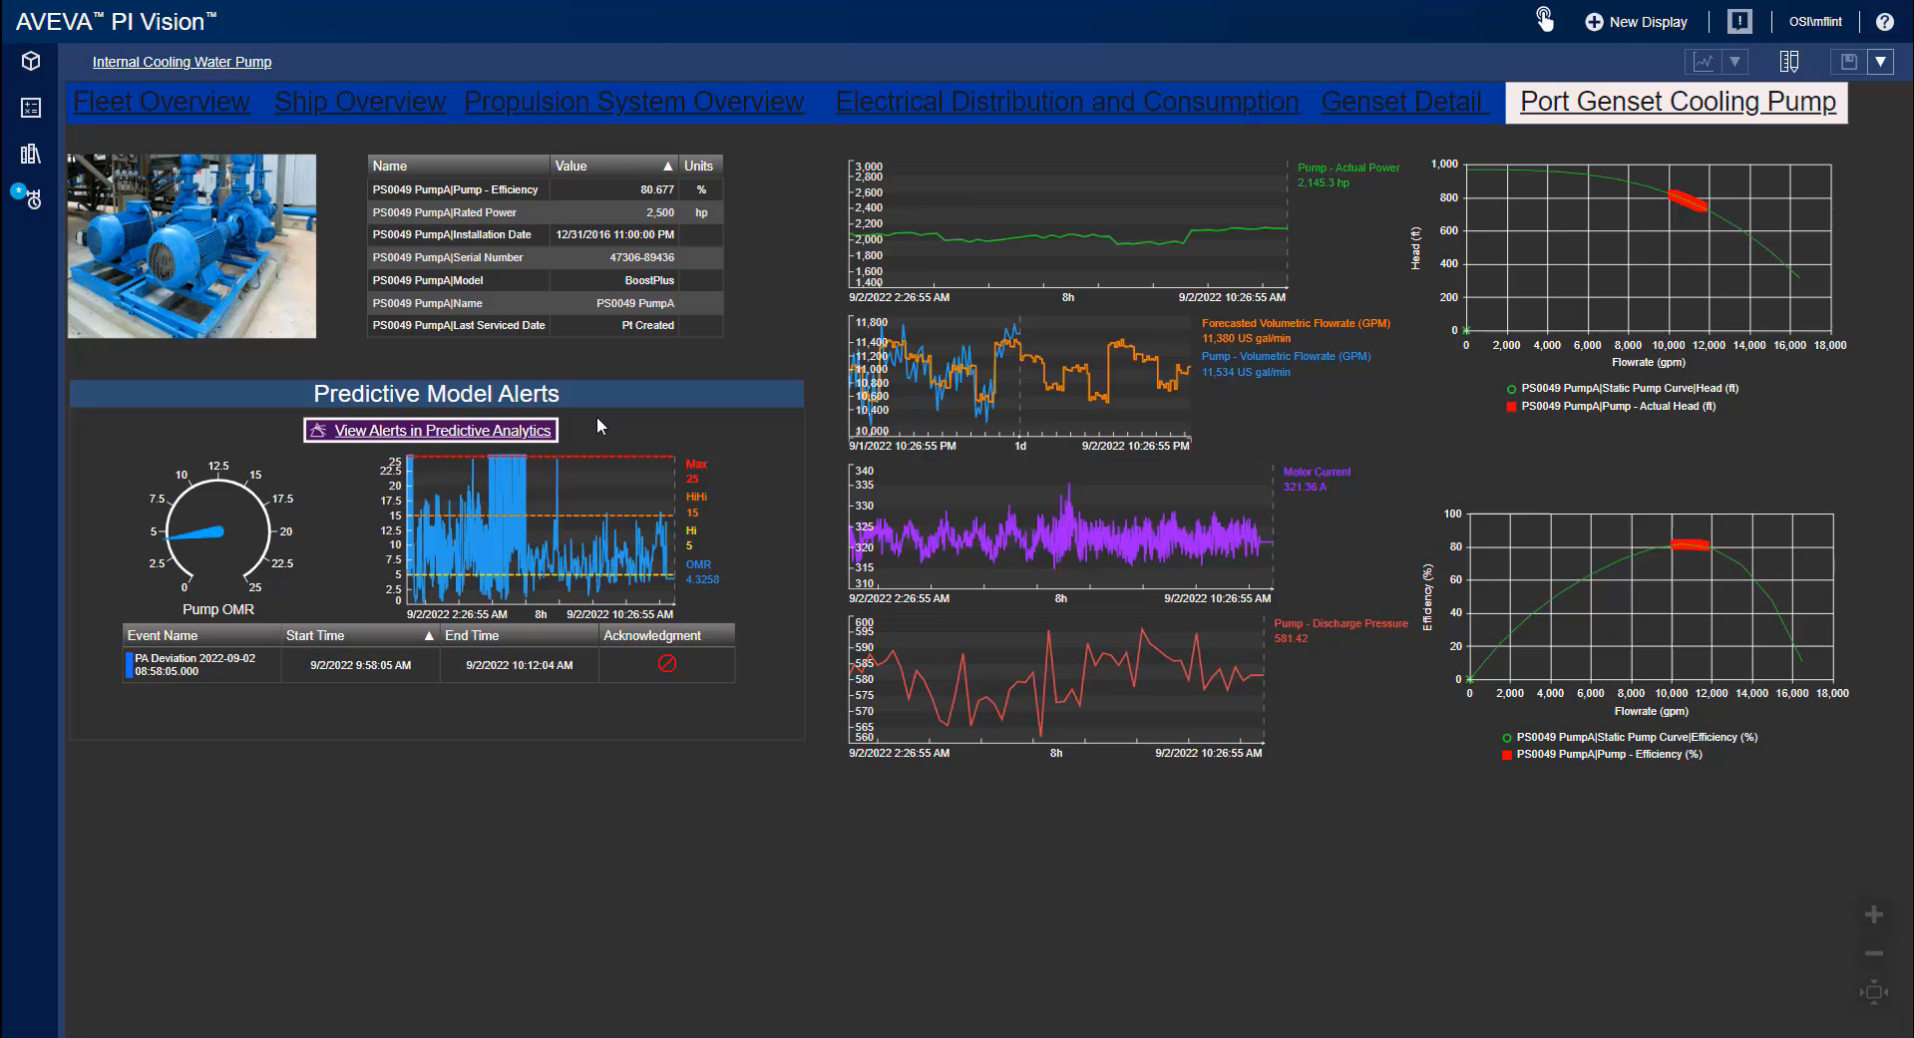This screenshot has width=1914, height=1038.
Task: Select the Model BoostPlus row
Action: (x=545, y=280)
